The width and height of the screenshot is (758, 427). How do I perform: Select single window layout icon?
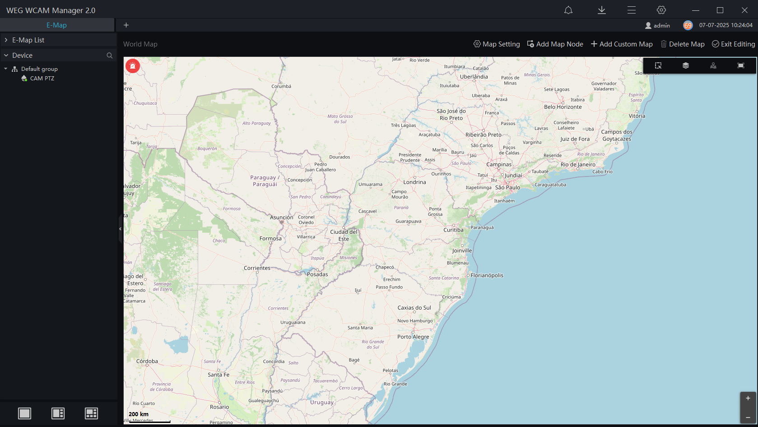25,413
